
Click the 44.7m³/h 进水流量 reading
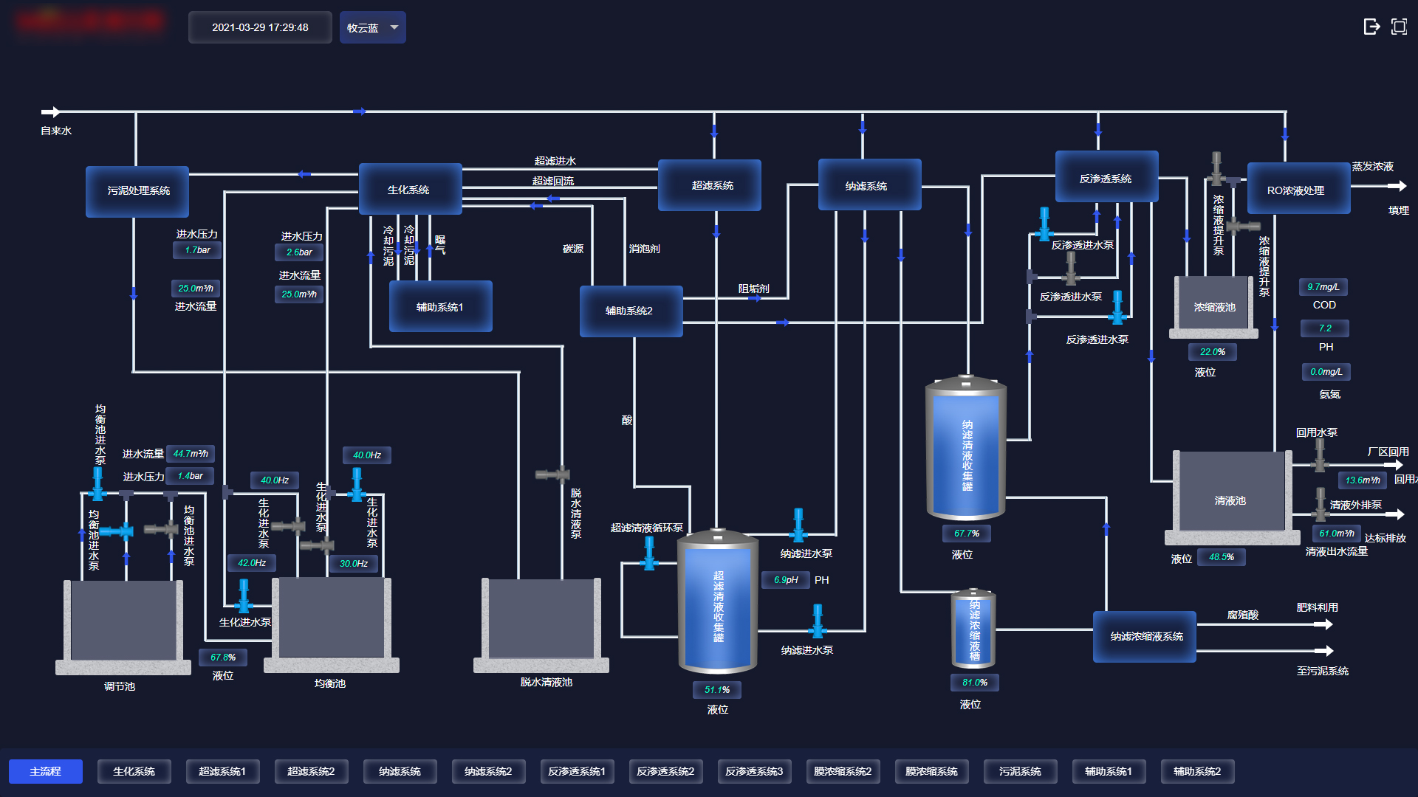point(191,454)
